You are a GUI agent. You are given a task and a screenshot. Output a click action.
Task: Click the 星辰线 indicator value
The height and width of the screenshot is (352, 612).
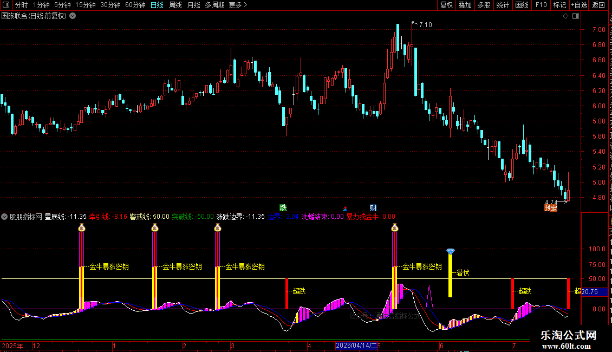[x=66, y=217]
